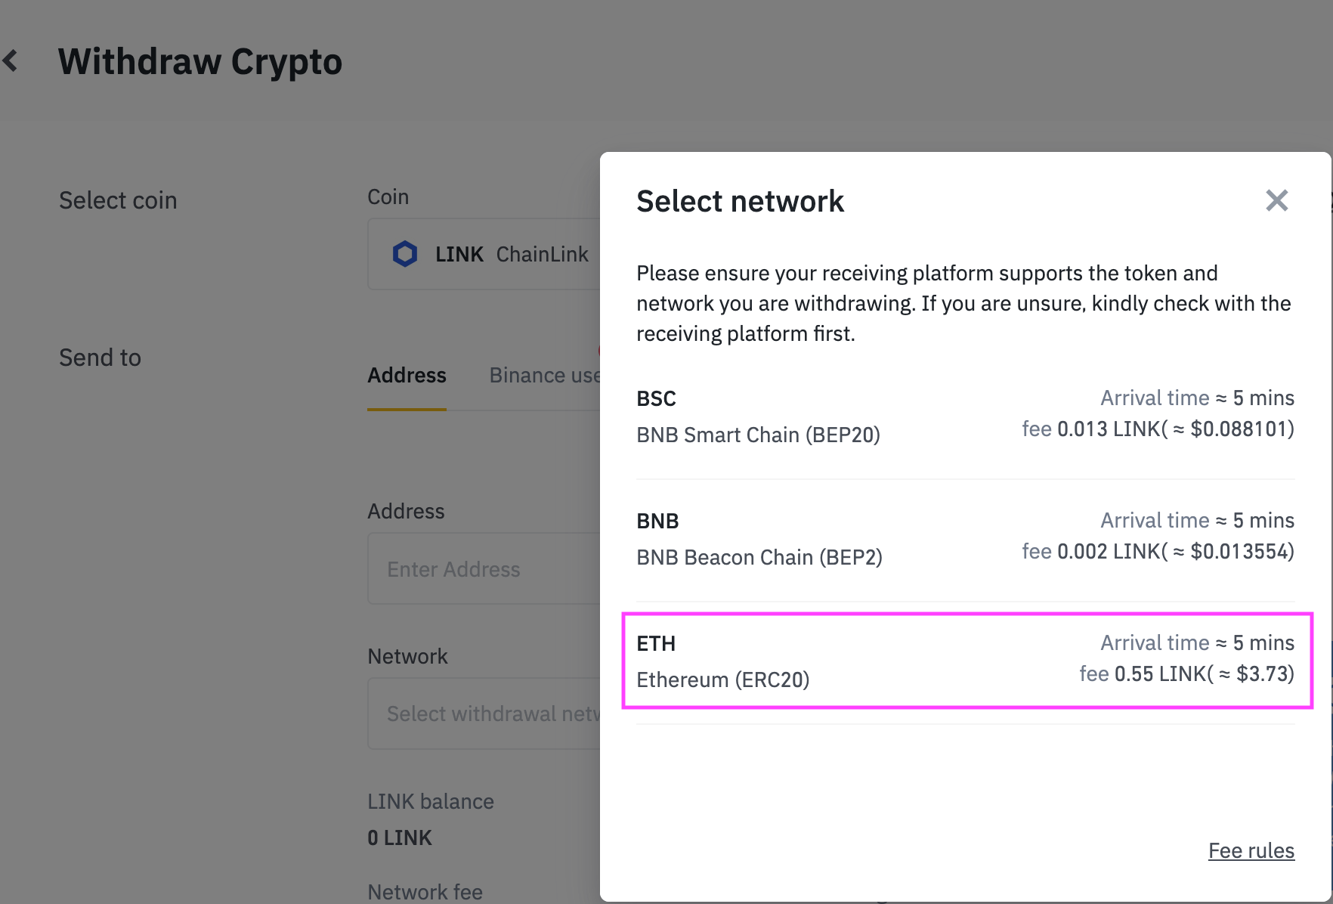Close the Select network dialog
This screenshot has width=1333, height=904.
coord(1276,200)
